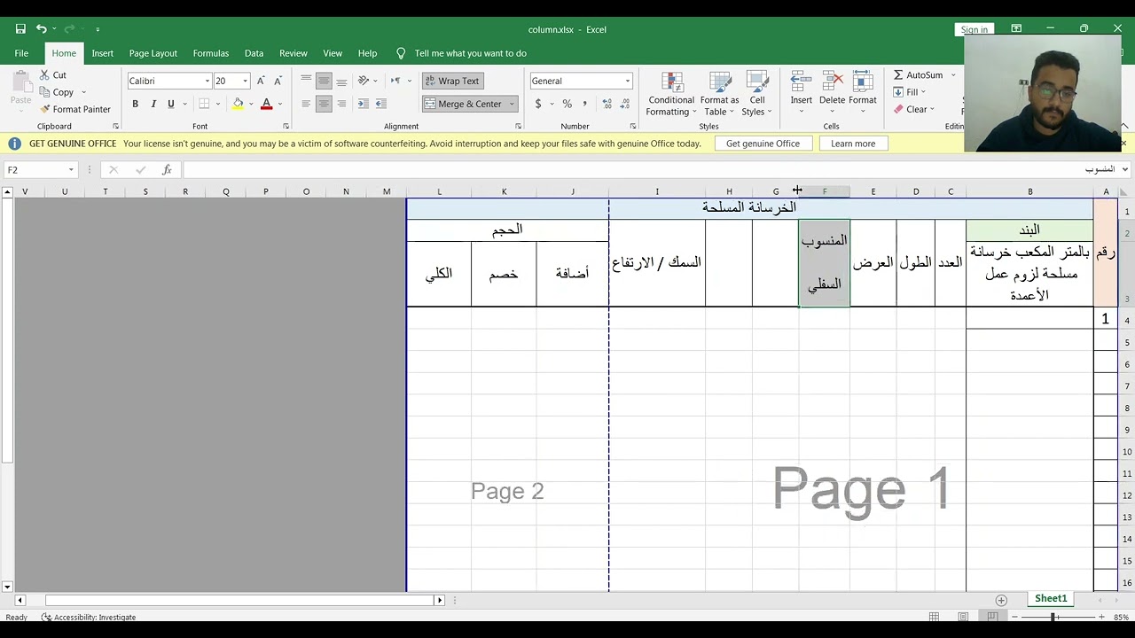Toggle Italic formatting
The image size is (1135, 638).
[x=153, y=104]
